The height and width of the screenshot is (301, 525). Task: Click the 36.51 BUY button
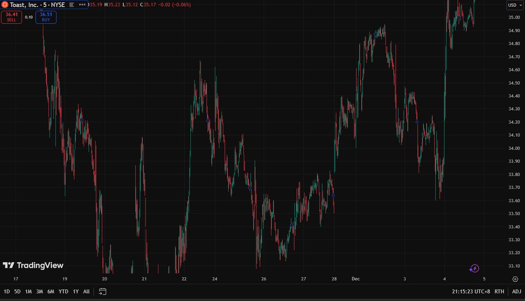point(46,17)
